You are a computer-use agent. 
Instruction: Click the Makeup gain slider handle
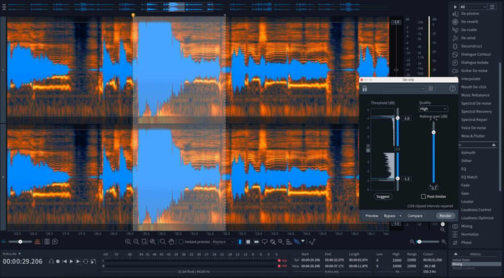click(433, 133)
